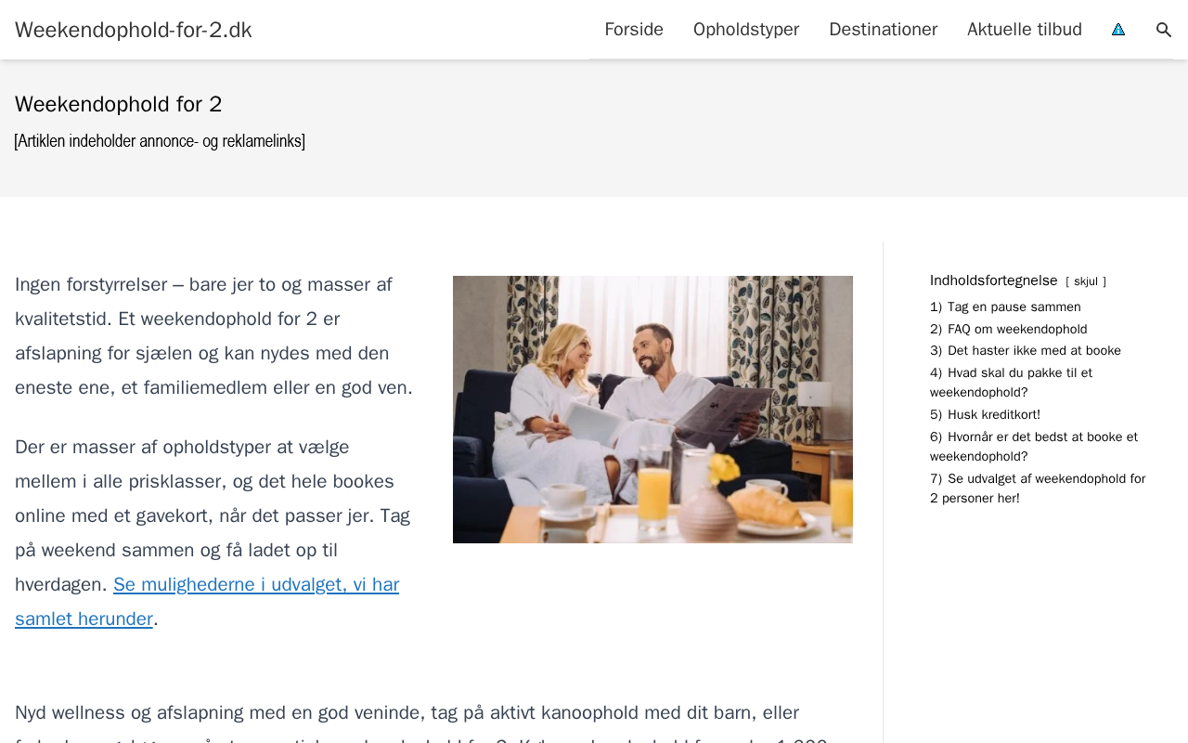
Task: Click the Indholdsfortegnelse heading
Action: [994, 280]
